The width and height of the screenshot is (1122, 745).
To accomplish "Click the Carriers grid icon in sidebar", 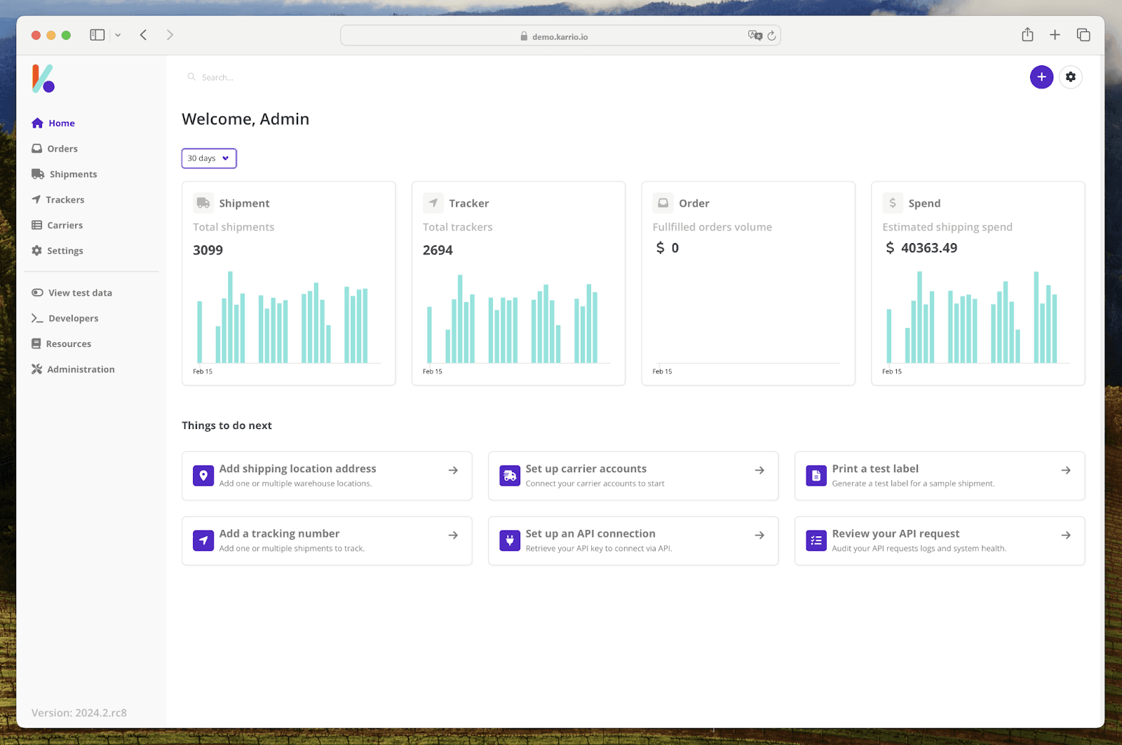I will 37,225.
